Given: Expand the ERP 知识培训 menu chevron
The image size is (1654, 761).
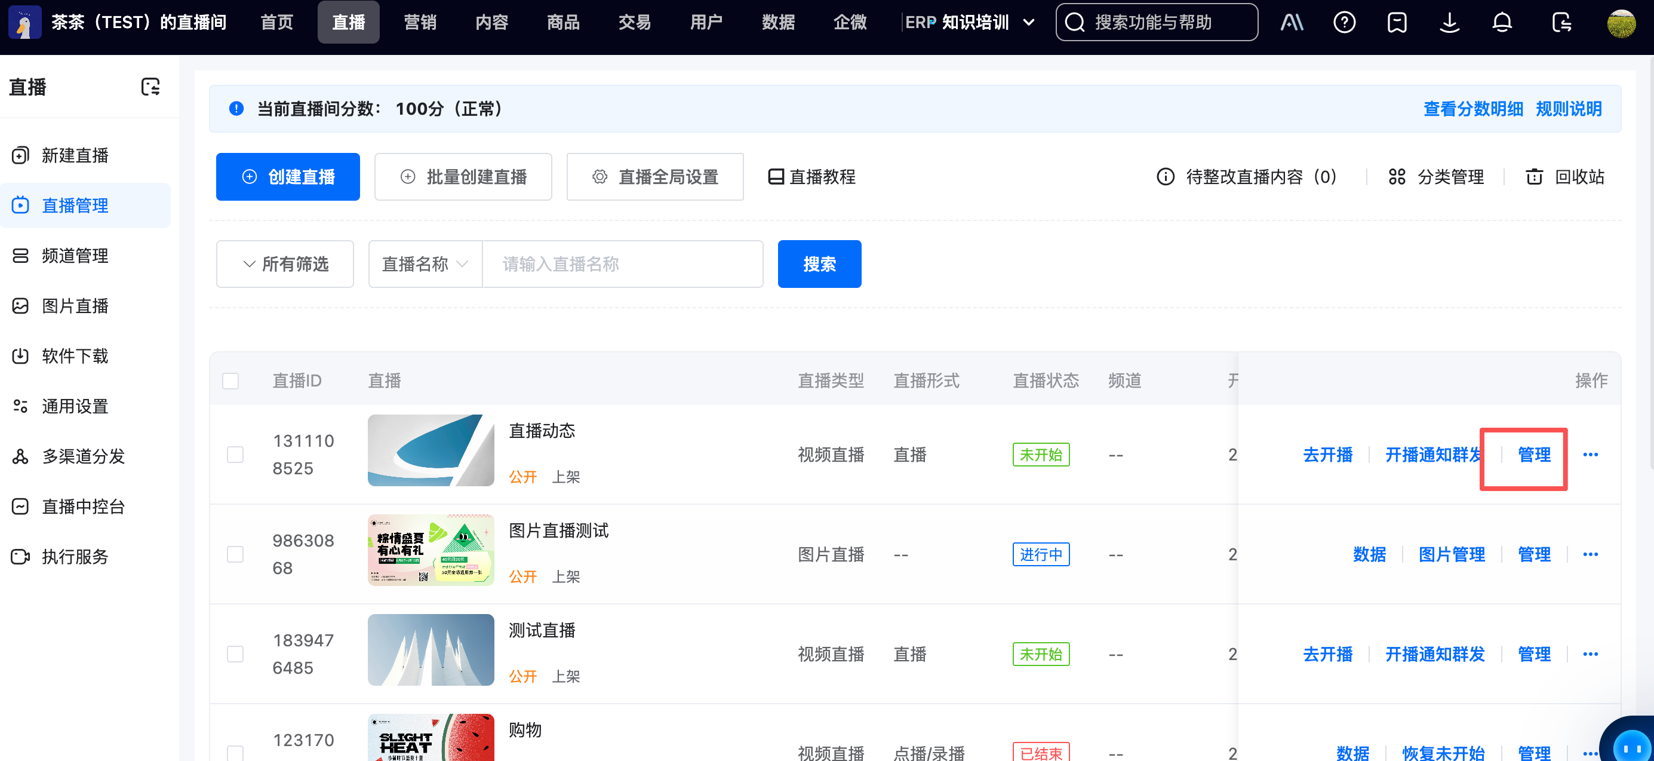Looking at the screenshot, I should point(1029,23).
